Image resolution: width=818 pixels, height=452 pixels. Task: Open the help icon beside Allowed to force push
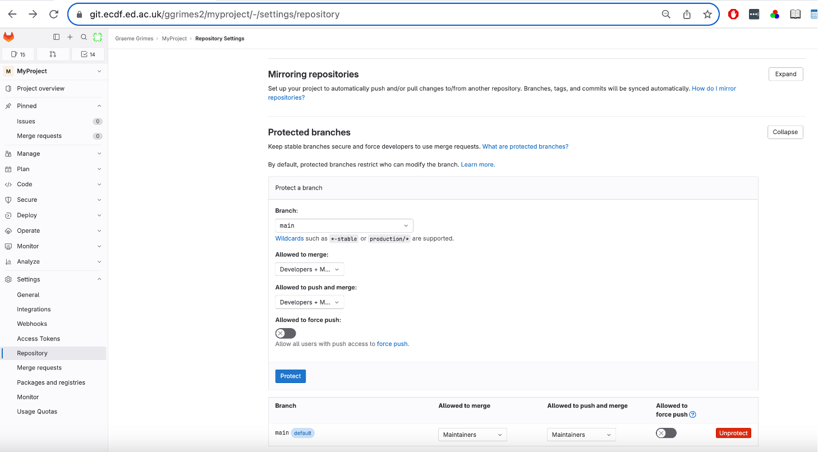point(692,415)
